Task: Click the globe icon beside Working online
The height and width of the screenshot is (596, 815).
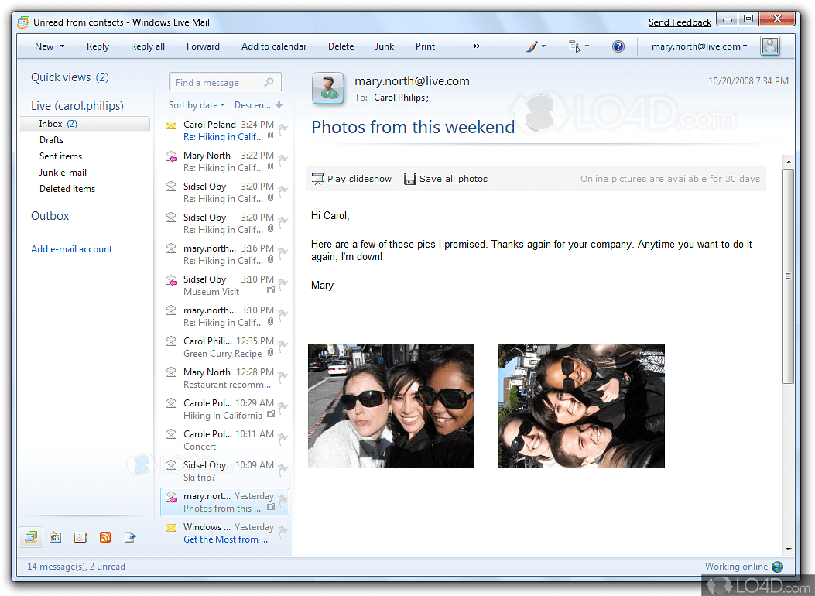Action: 778,567
